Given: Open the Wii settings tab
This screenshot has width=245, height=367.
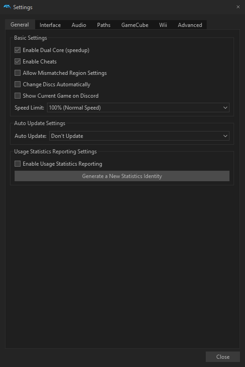Looking at the screenshot, I should pyautogui.click(x=163, y=25).
